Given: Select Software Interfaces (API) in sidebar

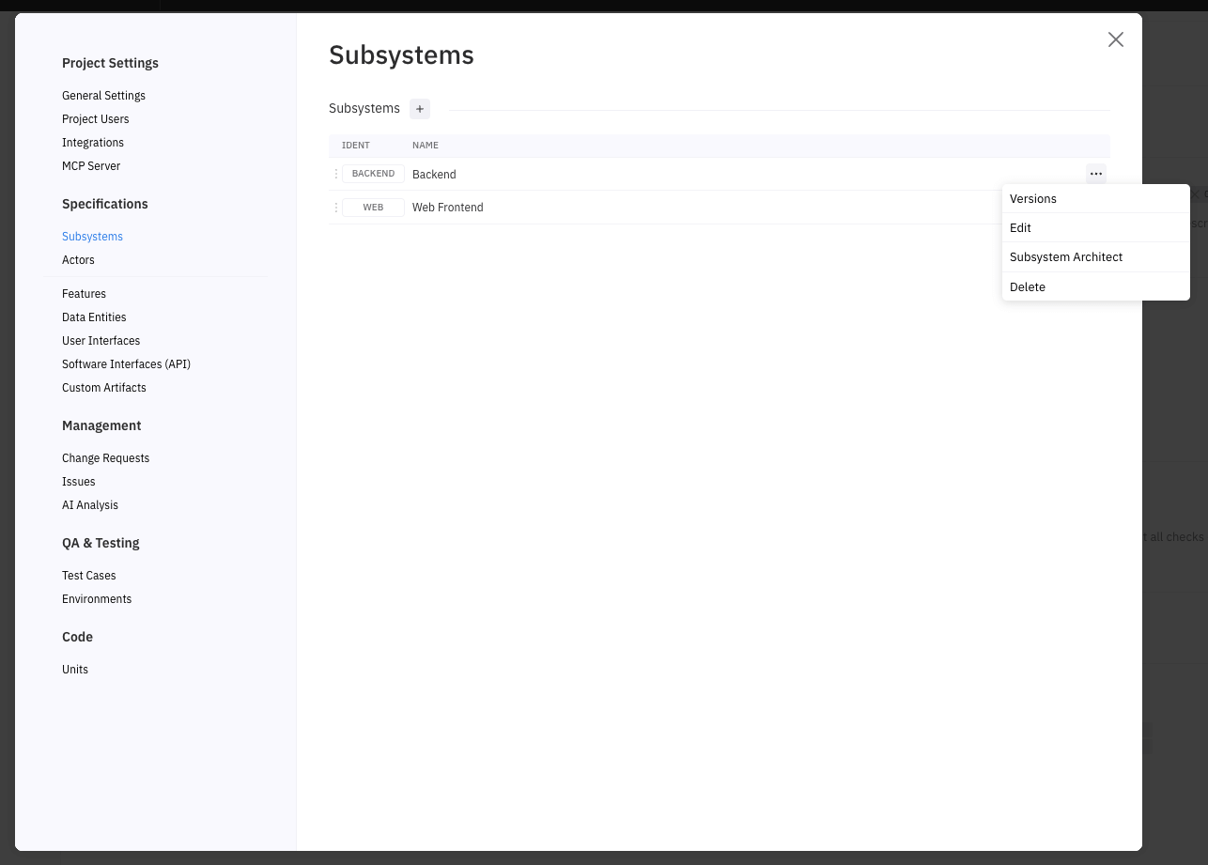Looking at the screenshot, I should tap(126, 364).
